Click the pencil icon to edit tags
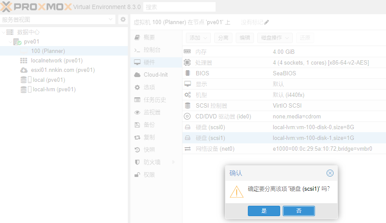386x223 pixels. [266, 22]
